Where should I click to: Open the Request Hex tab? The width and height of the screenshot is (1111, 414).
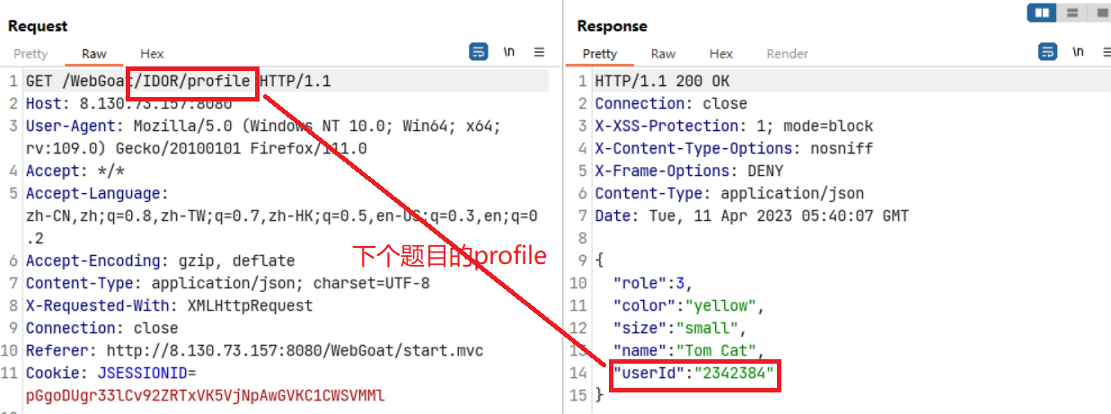(152, 54)
